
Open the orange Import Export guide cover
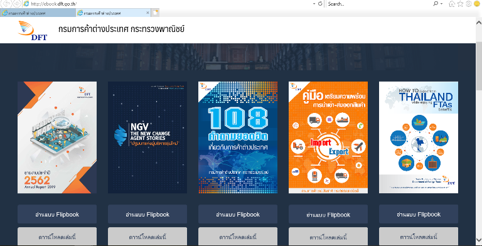click(328, 137)
